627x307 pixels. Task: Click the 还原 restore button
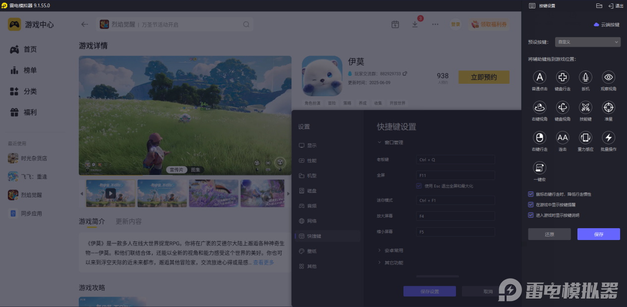click(549, 234)
